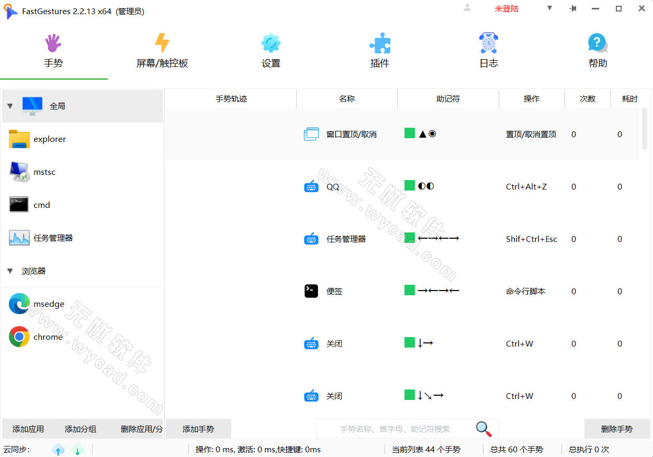The height and width of the screenshot is (457, 653).
Task: Select the explorer application in the sidebar
Action: click(50, 139)
